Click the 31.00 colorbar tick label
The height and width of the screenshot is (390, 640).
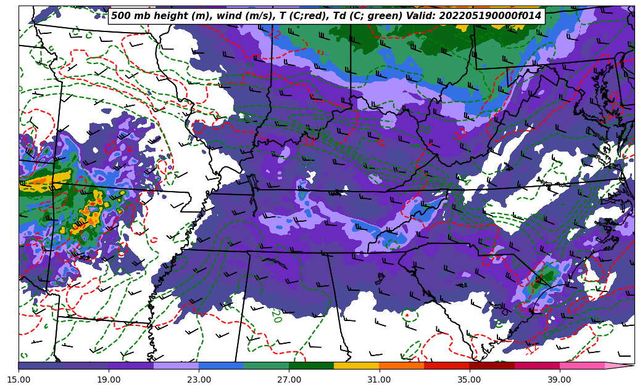(x=379, y=380)
